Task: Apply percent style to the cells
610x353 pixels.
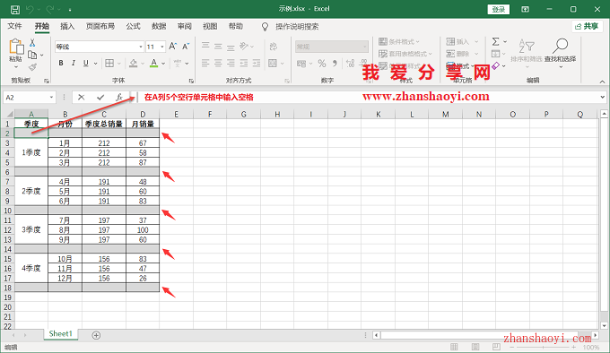Action: click(x=322, y=64)
